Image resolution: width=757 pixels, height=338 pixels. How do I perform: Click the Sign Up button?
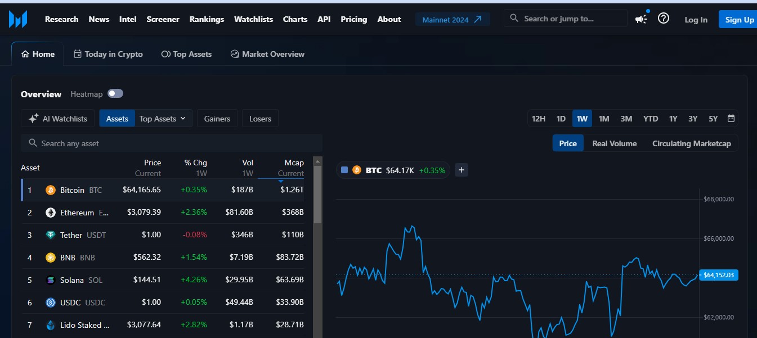click(x=739, y=19)
